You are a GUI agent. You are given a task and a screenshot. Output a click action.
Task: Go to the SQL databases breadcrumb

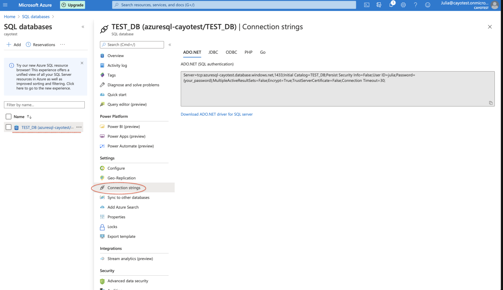coord(36,17)
